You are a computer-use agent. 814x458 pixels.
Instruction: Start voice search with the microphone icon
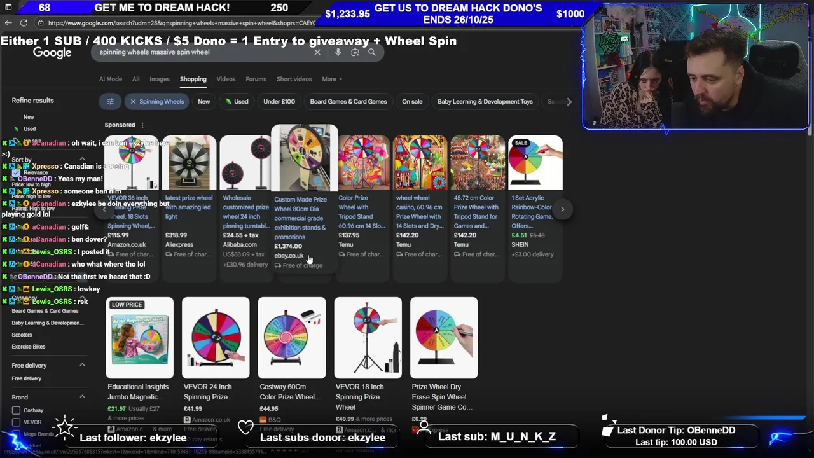point(338,52)
